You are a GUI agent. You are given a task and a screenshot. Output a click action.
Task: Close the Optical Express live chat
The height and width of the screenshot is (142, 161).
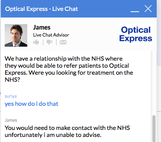[x=148, y=9]
